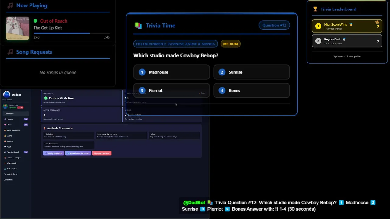Image resolution: width=390 pixels, height=219 pixels.
Task: Click the rank 1 badge on leaderboard
Action: [x=318, y=26]
